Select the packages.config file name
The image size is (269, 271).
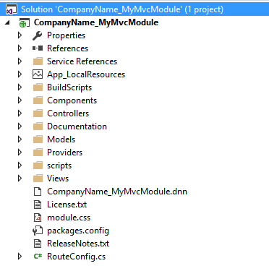[78, 231]
